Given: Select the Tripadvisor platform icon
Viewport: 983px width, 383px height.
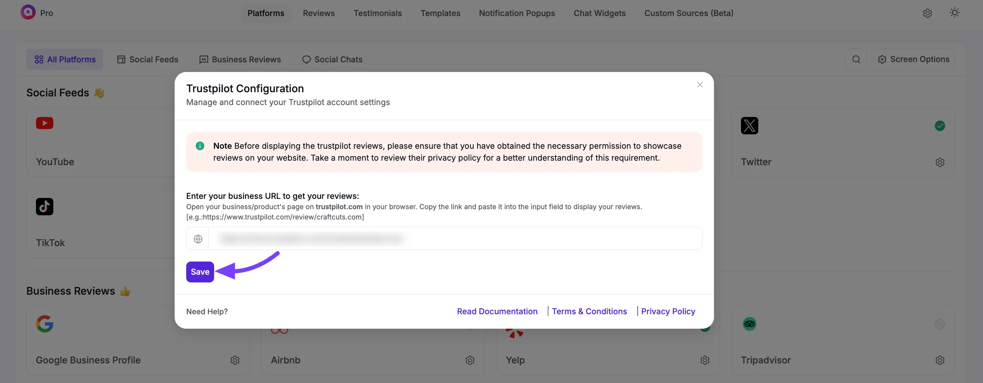Looking at the screenshot, I should coord(749,324).
